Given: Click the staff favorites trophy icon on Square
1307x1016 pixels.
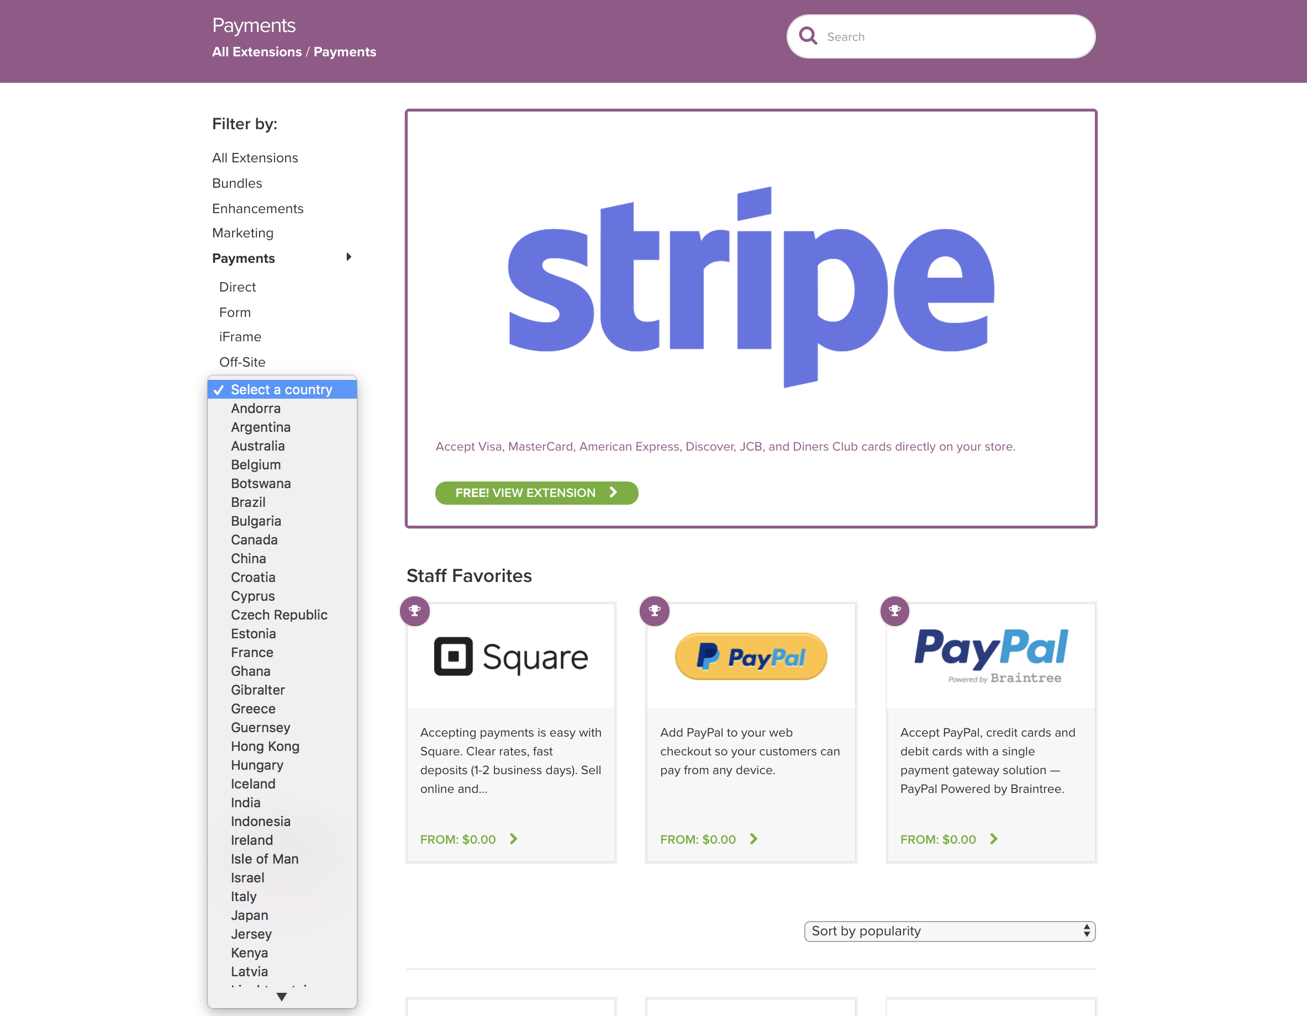Looking at the screenshot, I should coord(416,608).
